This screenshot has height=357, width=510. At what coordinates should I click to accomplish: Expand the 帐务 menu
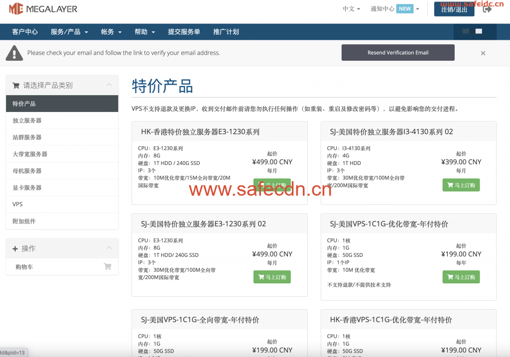(111, 32)
